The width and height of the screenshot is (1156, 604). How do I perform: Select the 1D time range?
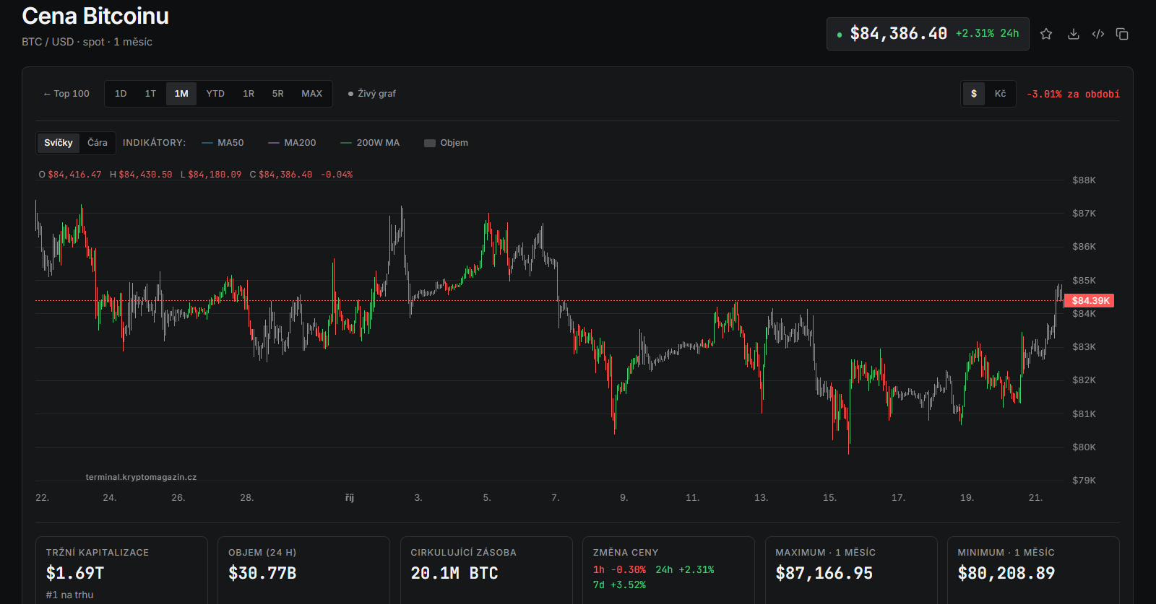[x=121, y=94]
